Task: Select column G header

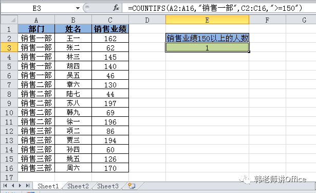Action: pyautogui.click(x=301, y=20)
